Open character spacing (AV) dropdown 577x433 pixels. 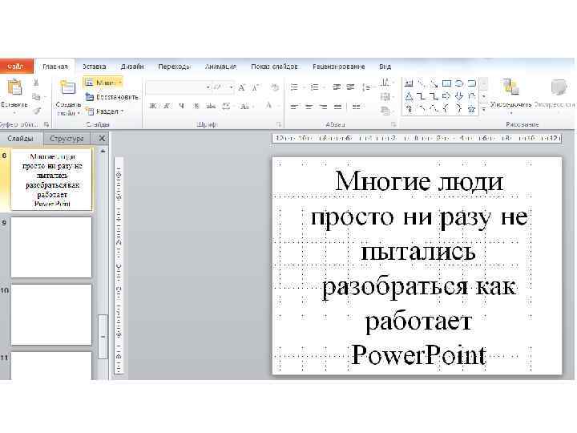(x=227, y=106)
